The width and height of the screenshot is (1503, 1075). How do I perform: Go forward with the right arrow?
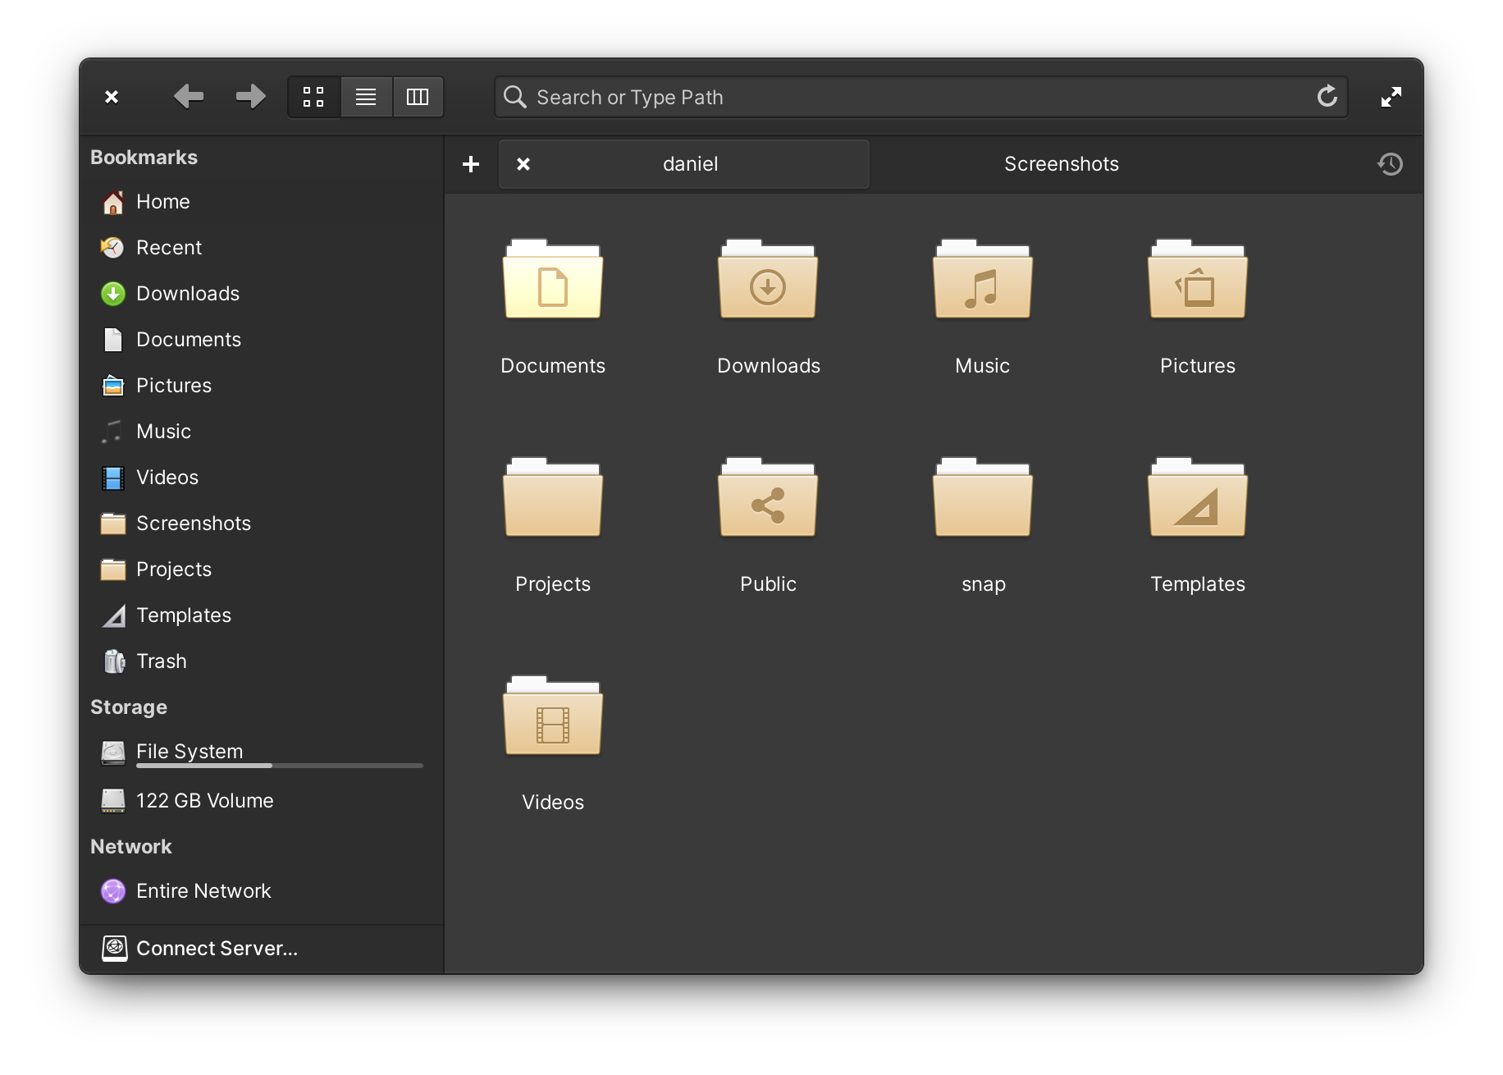coord(251,97)
